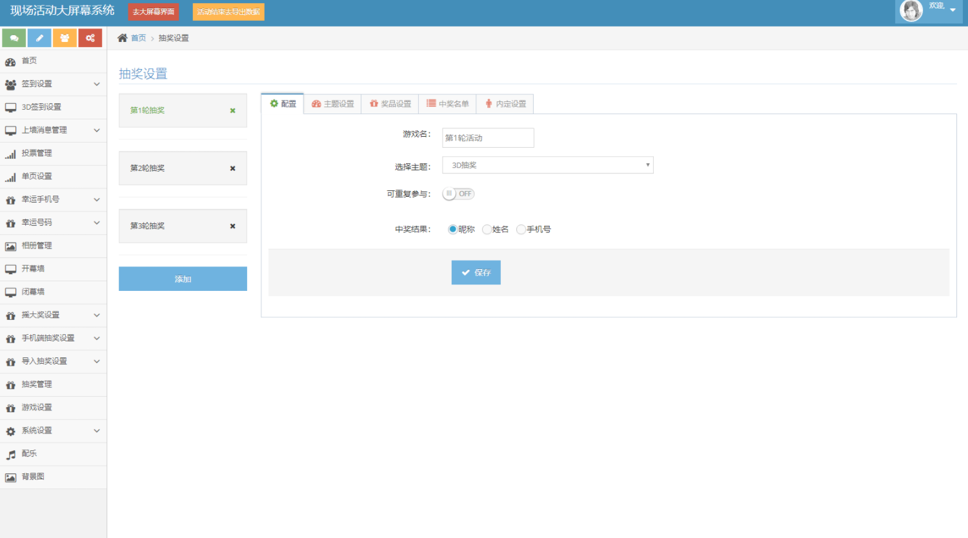The width and height of the screenshot is (968, 538).
Task: Switch to the 中奖名单 tab
Action: click(447, 104)
